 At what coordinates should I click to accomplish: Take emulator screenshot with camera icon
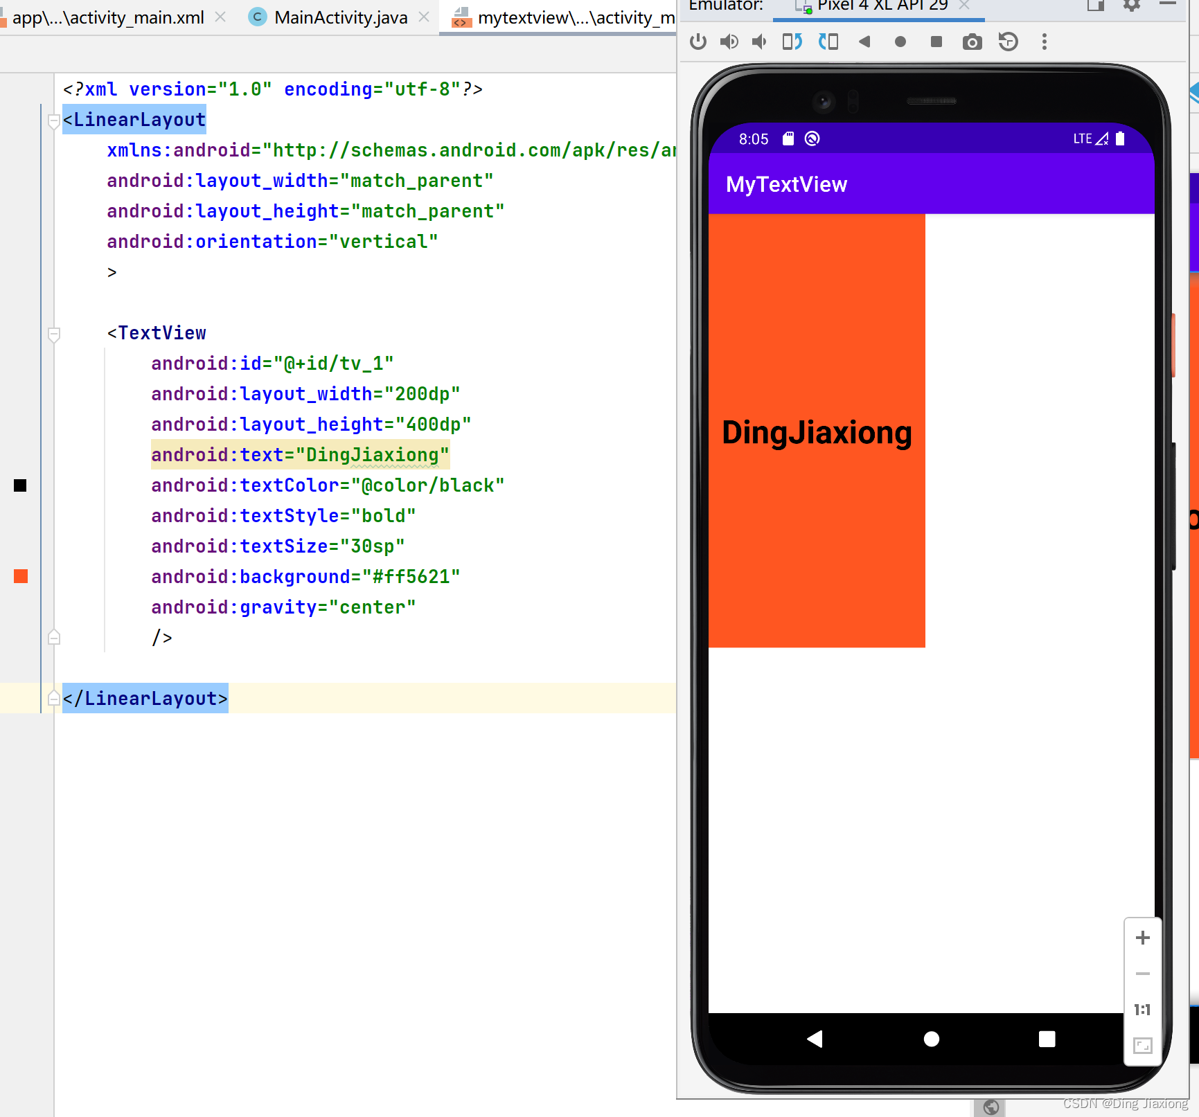tap(972, 42)
